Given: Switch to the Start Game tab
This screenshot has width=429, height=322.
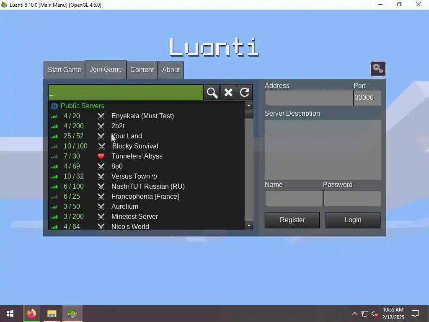Looking at the screenshot, I should pos(64,70).
